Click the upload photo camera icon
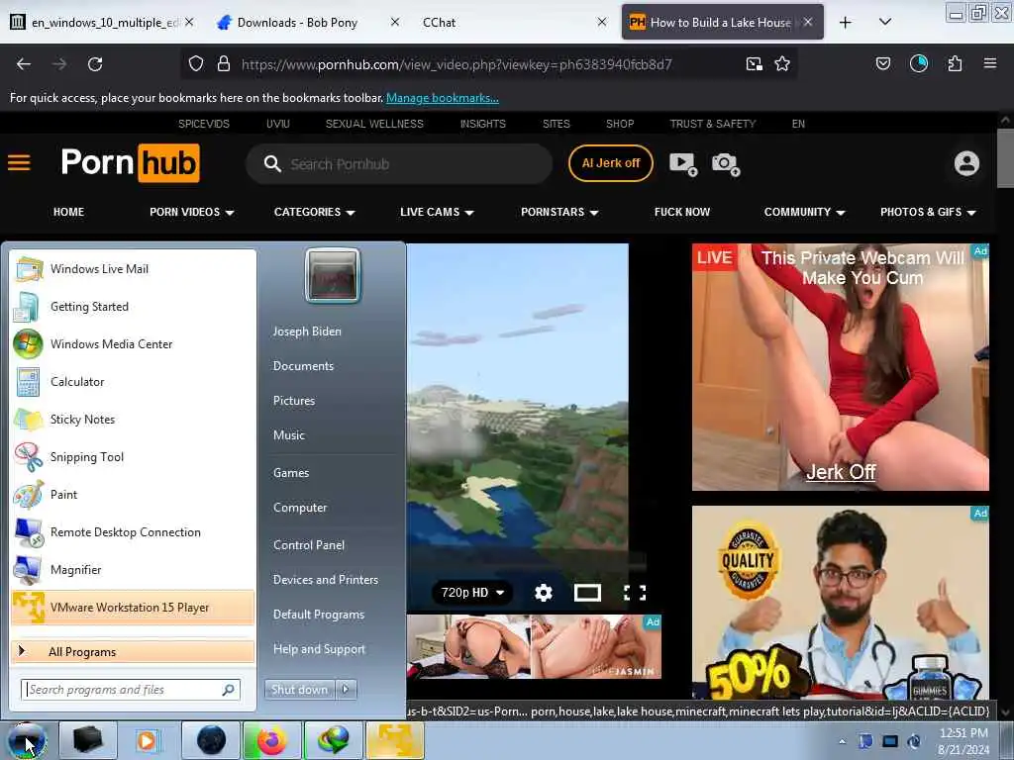The image size is (1014, 760). coord(726,163)
